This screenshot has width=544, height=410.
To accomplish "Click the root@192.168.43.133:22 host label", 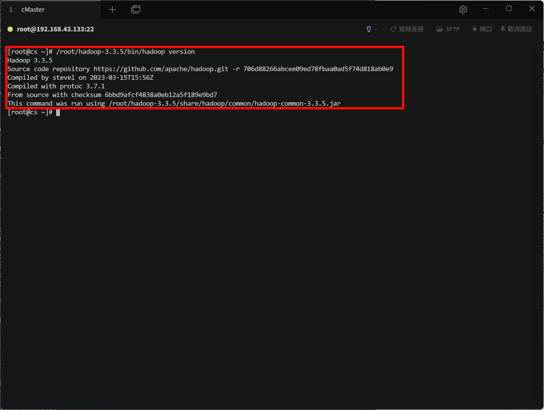I will click(x=55, y=29).
